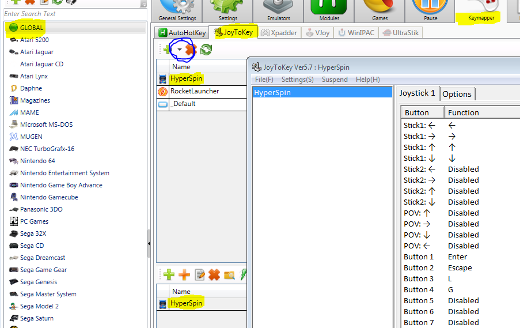Image resolution: width=520 pixels, height=328 pixels.
Task: Open the green-gear Settings section
Action: point(227,11)
